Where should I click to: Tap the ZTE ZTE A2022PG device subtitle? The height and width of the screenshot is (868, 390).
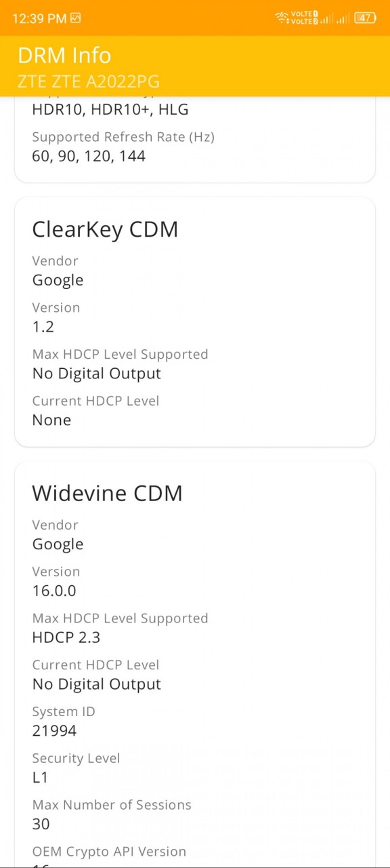(x=89, y=81)
